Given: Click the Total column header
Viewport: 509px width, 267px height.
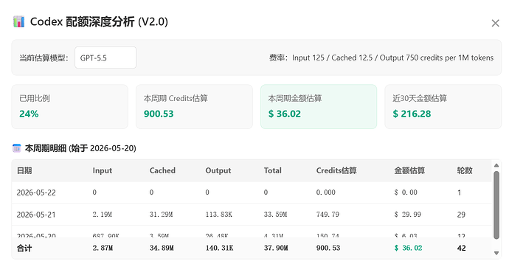Looking at the screenshot, I should point(273,170).
